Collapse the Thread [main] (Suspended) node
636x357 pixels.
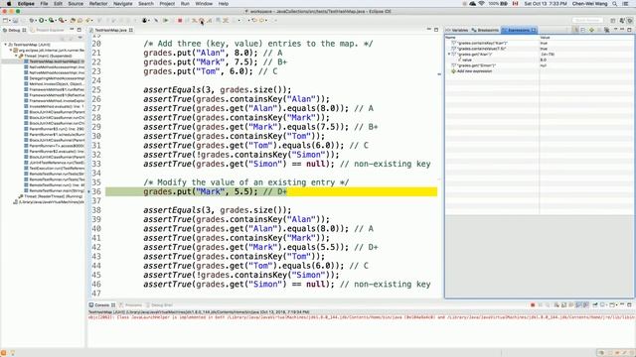[17, 56]
